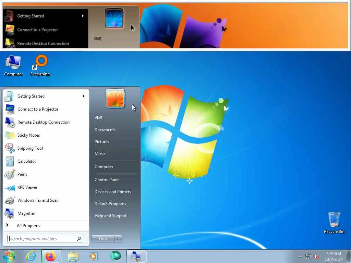Open Windows Explorer folder on taskbar
The width and height of the screenshot is (351, 263).
(73, 256)
